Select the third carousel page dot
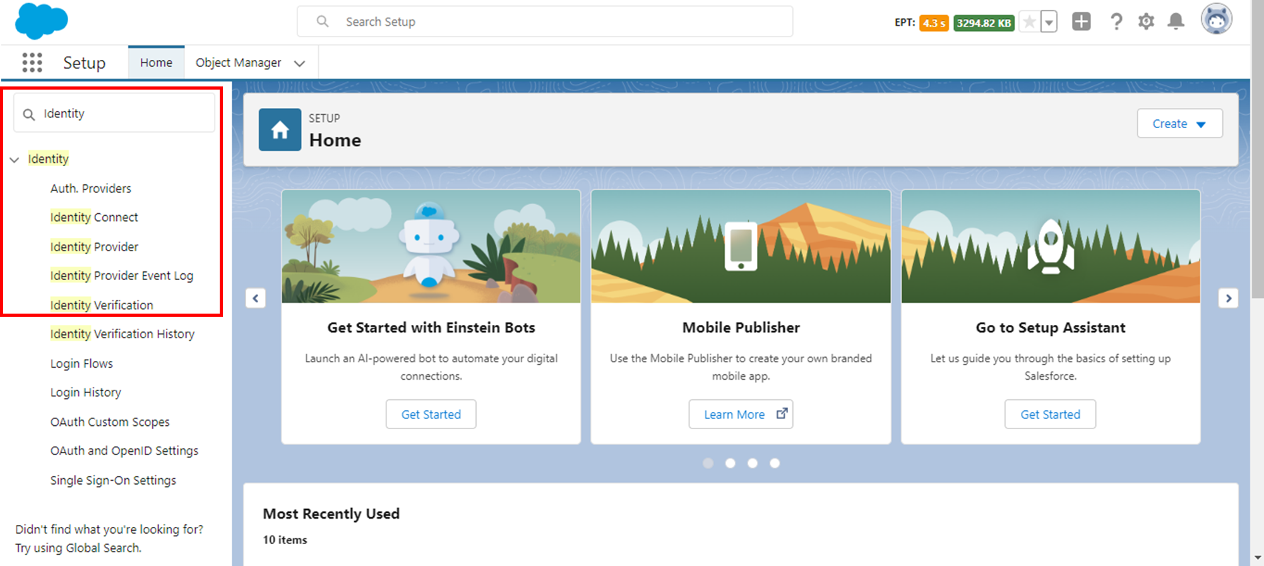Viewport: 1264px width, 566px height. tap(753, 463)
